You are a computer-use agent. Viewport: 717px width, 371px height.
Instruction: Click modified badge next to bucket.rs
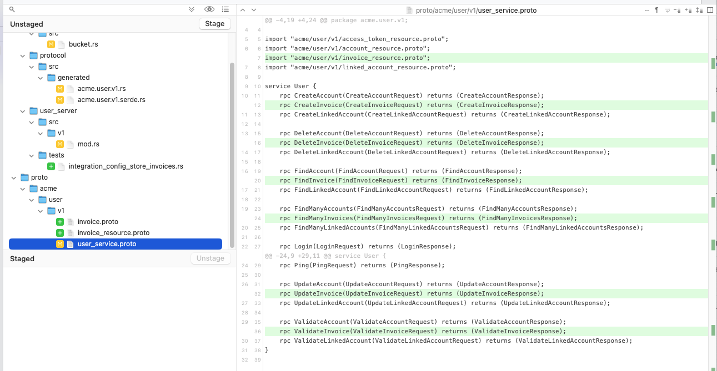pyautogui.click(x=51, y=44)
